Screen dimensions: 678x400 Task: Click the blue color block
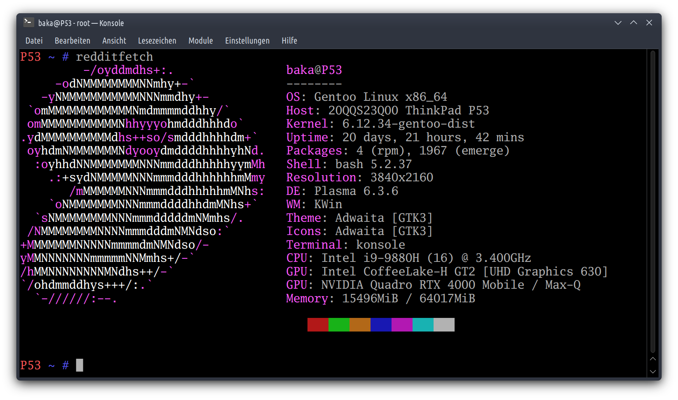[x=381, y=325]
